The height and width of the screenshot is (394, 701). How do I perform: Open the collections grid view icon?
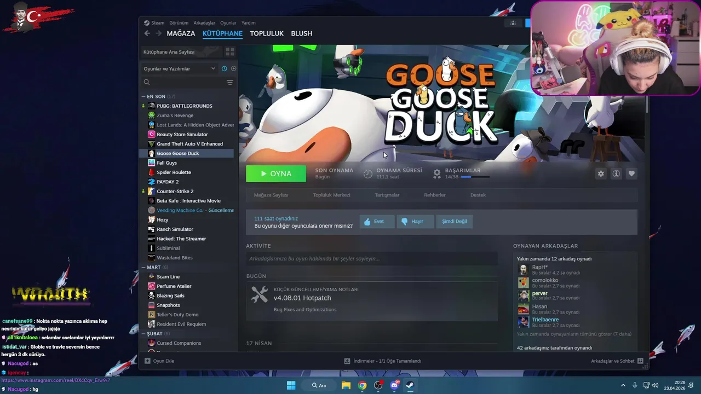click(x=230, y=51)
